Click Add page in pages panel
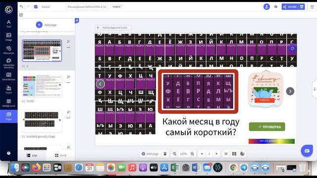 pos(46,25)
